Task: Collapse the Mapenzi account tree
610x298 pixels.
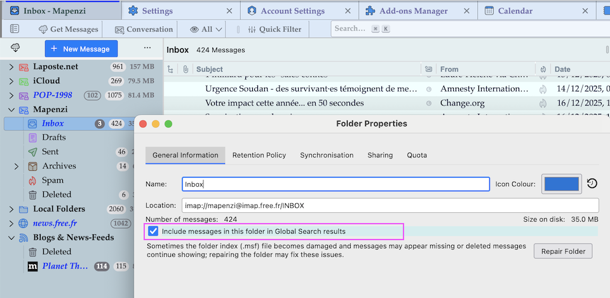Action: pos(11,109)
